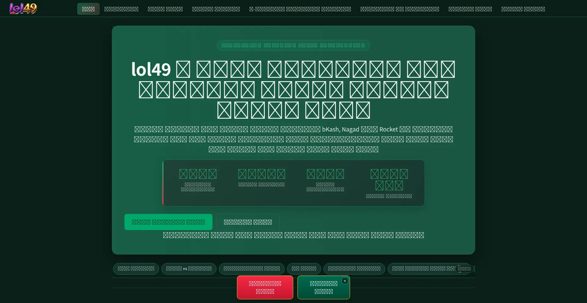Open the last item in the top navigation bar
The height and width of the screenshot is (303, 587).
click(x=523, y=9)
